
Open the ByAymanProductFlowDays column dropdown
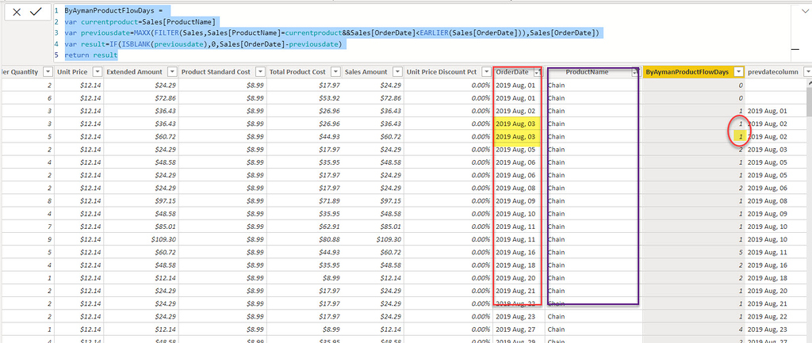pyautogui.click(x=739, y=72)
